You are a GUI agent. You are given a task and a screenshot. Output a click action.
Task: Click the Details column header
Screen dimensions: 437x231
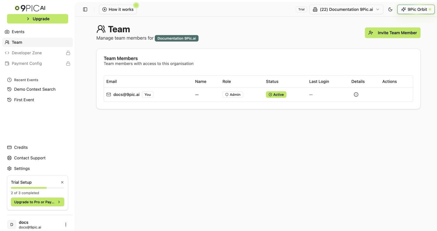[358, 82]
